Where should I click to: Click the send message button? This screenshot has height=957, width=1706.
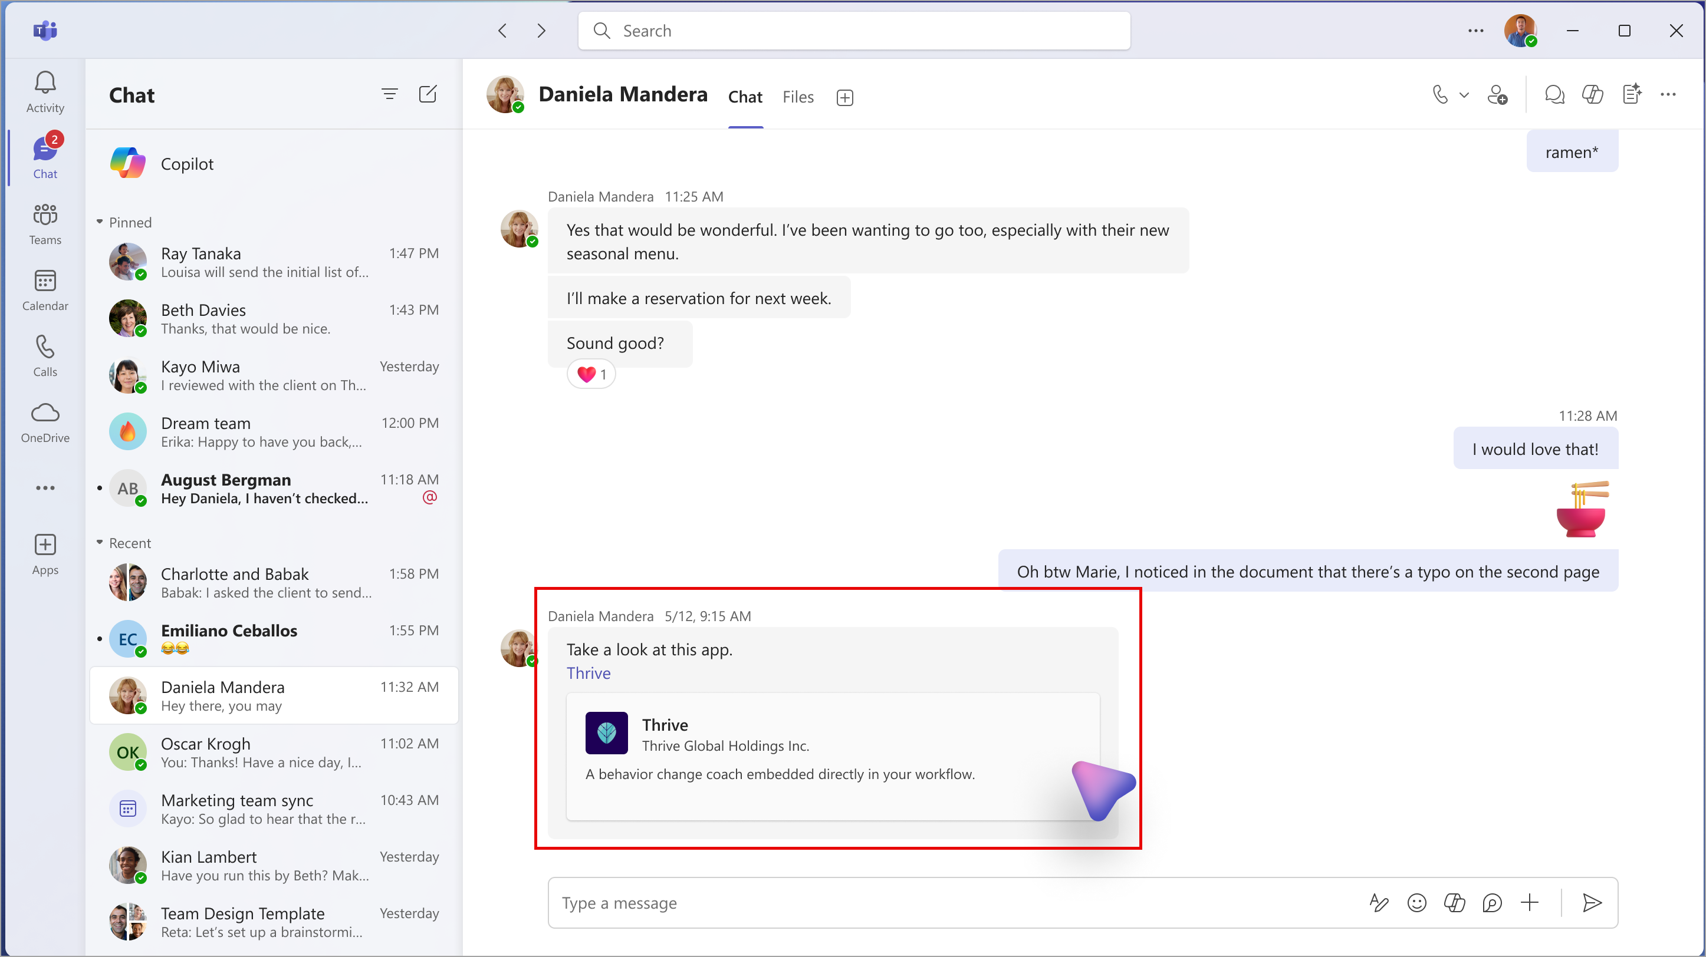coord(1590,902)
